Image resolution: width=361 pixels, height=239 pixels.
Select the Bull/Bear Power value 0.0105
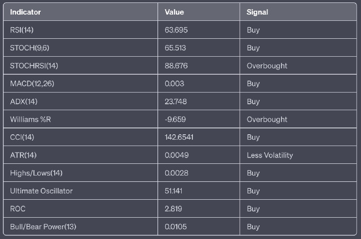click(176, 227)
